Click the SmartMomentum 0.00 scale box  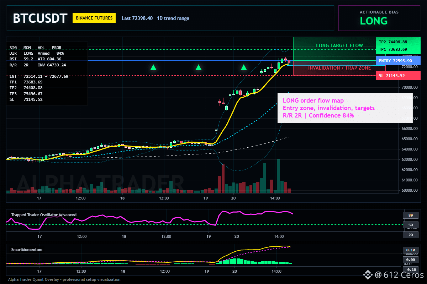(410, 260)
